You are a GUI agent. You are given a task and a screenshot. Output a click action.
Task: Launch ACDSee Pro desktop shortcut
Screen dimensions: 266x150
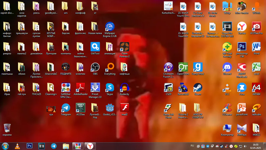coord(257,27)
